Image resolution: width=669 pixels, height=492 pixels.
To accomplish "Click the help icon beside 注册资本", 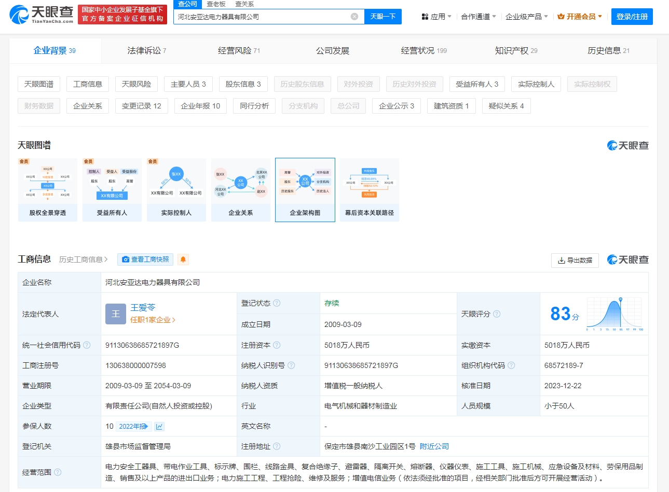I will click(x=277, y=345).
